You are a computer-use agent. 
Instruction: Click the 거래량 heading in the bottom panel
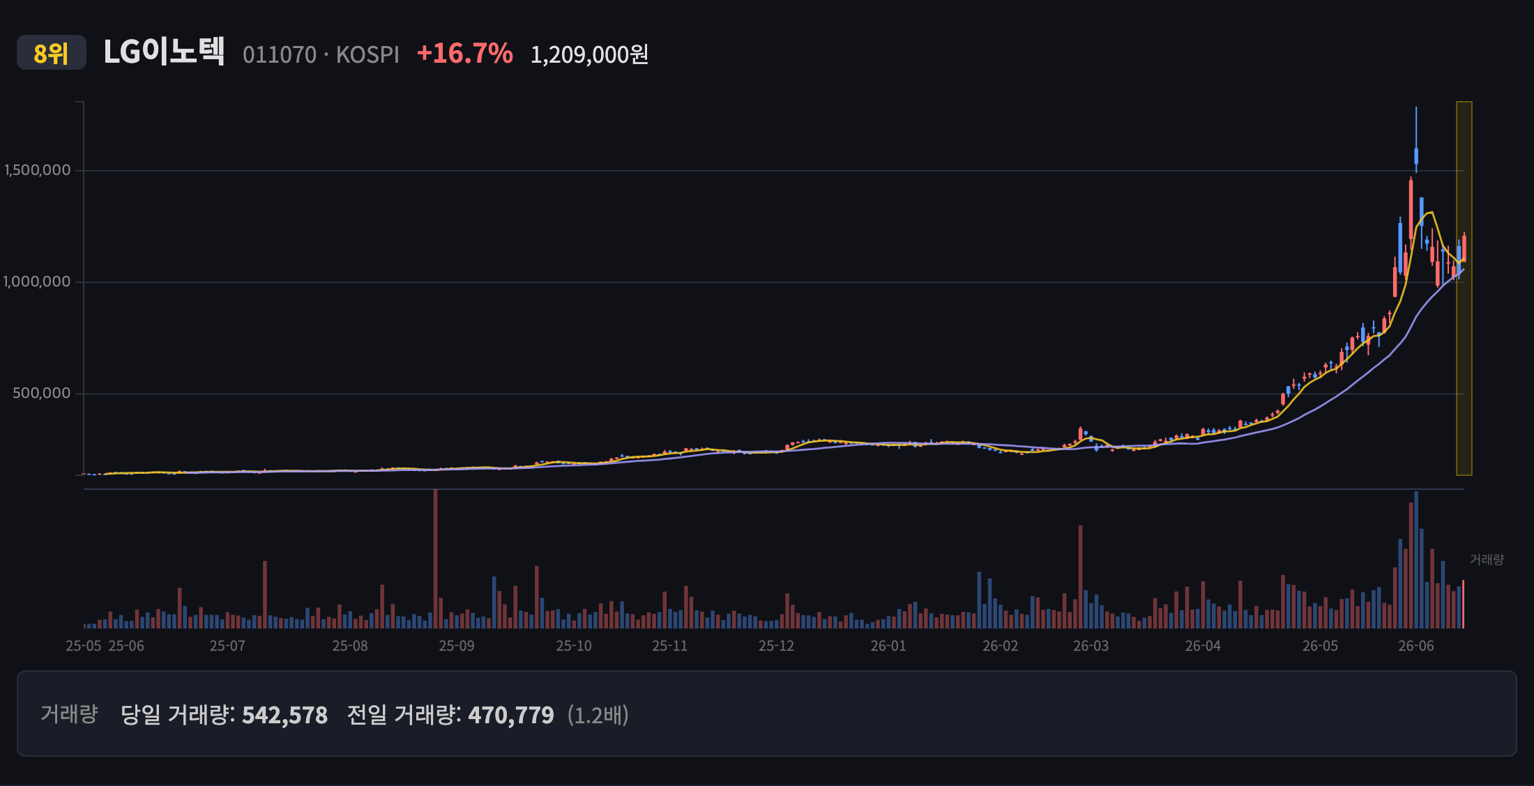(69, 714)
